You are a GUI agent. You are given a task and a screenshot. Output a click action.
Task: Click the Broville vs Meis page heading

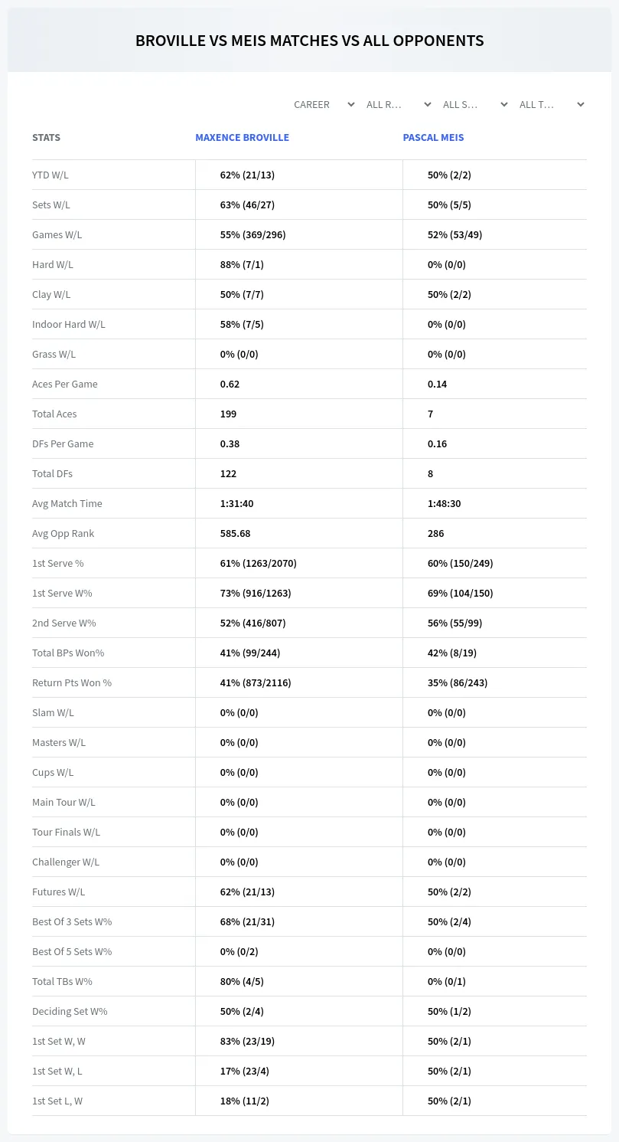coord(310,41)
